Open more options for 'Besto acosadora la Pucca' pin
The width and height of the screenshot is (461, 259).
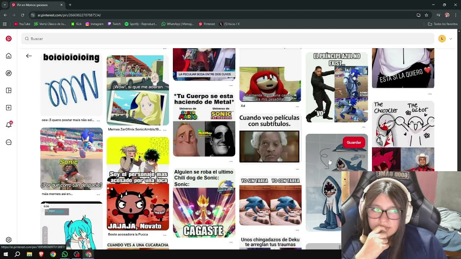click(x=165, y=235)
